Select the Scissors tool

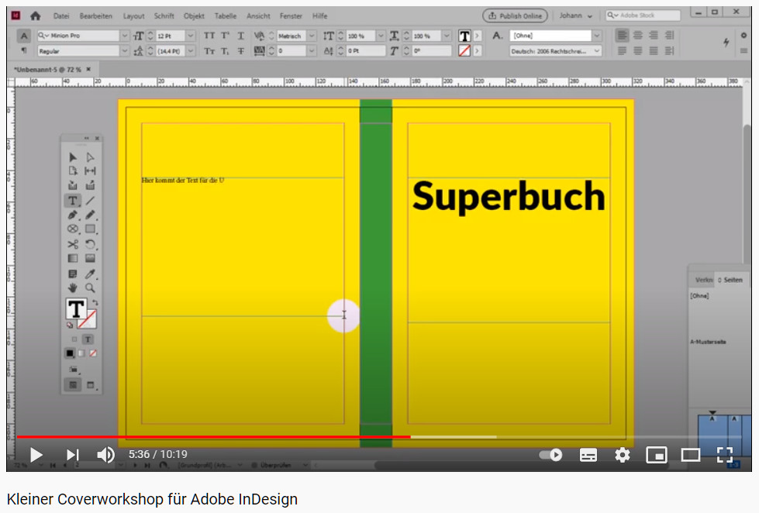click(x=71, y=243)
